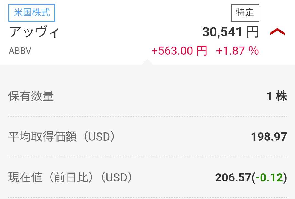
Task: Tap the 特定 account type badge
Action: tap(245, 13)
